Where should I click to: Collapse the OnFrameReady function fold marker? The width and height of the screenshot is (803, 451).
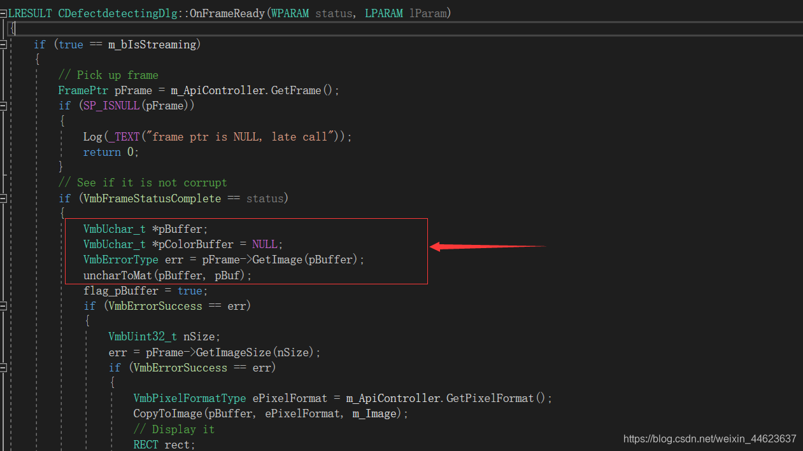coord(3,13)
